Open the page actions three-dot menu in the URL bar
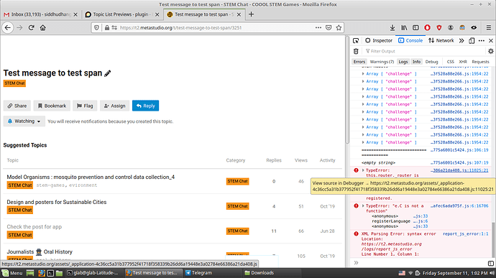496x278 pixels. pyautogui.click(x=318, y=28)
